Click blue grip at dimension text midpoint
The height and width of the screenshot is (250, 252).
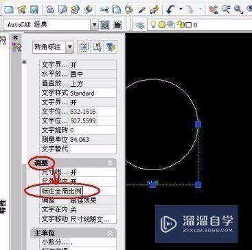[x=152, y=185]
